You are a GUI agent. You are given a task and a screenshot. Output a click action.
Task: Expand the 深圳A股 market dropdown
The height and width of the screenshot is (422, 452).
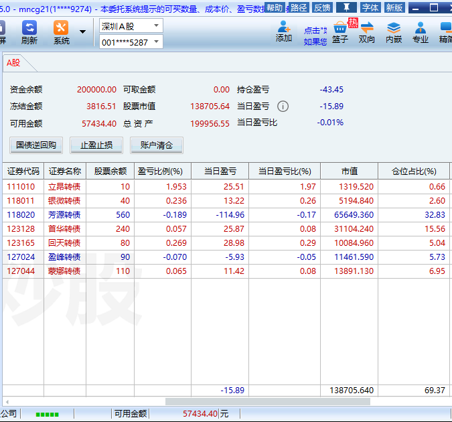click(x=157, y=26)
